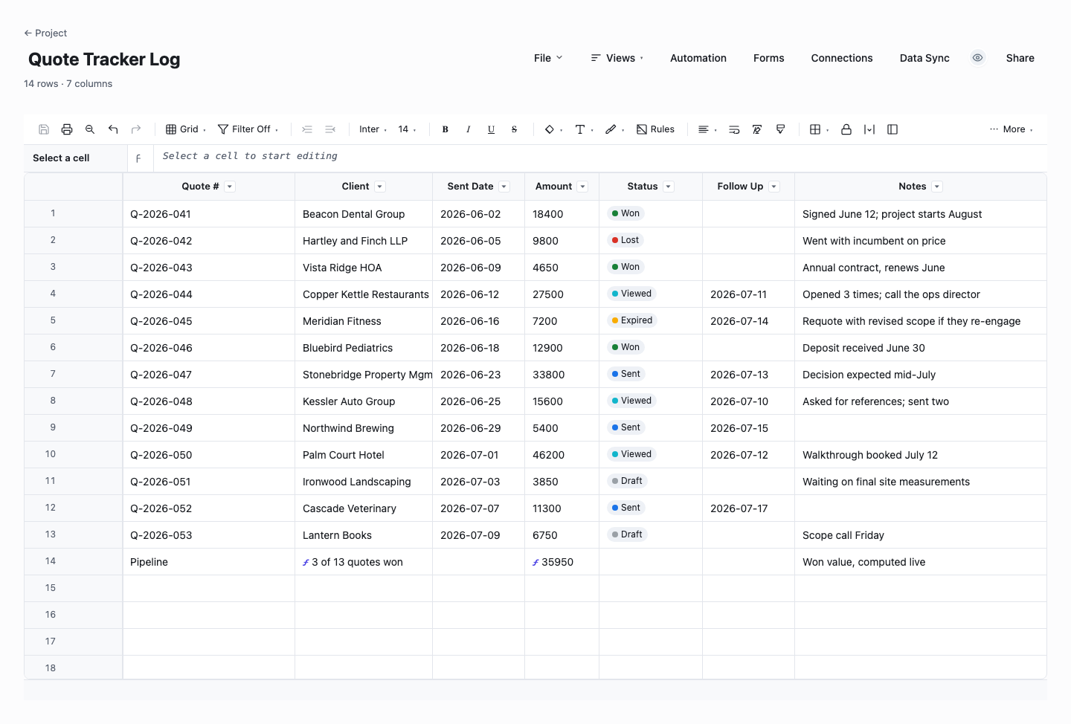
Task: Open the Inter font family dropdown
Action: (x=373, y=129)
